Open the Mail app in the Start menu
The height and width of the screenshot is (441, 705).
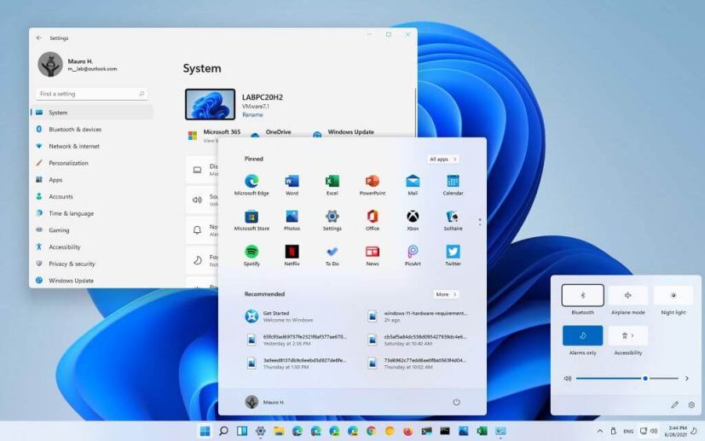(413, 185)
